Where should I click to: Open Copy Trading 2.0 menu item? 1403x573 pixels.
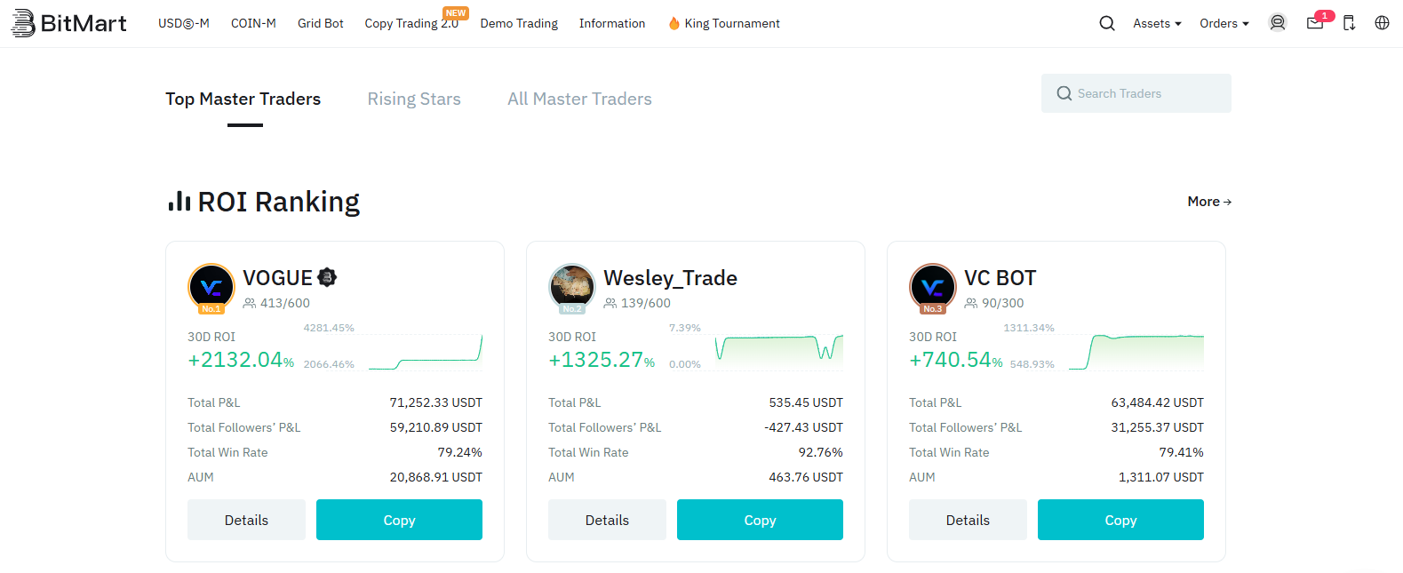click(411, 23)
